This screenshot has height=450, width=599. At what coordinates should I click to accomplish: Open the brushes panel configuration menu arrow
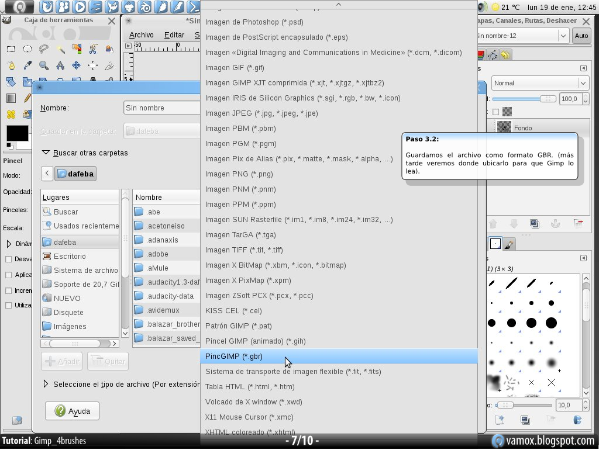(583, 258)
